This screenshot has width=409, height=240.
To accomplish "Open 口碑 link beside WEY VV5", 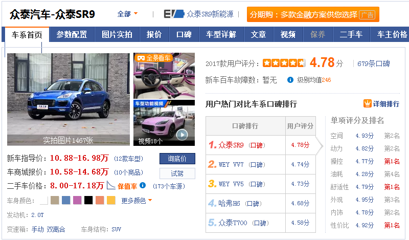I will click(x=257, y=184).
